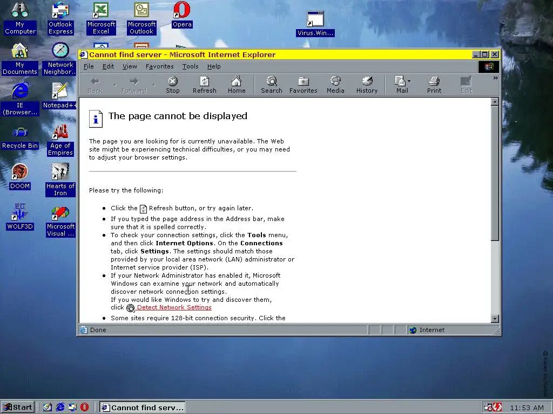
Task: Open the Start menu
Action: 18,408
